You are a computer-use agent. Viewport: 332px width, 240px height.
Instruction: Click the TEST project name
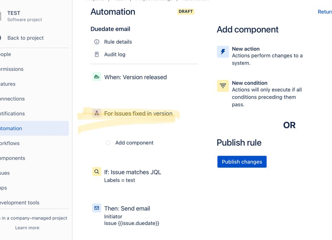[x=14, y=13]
